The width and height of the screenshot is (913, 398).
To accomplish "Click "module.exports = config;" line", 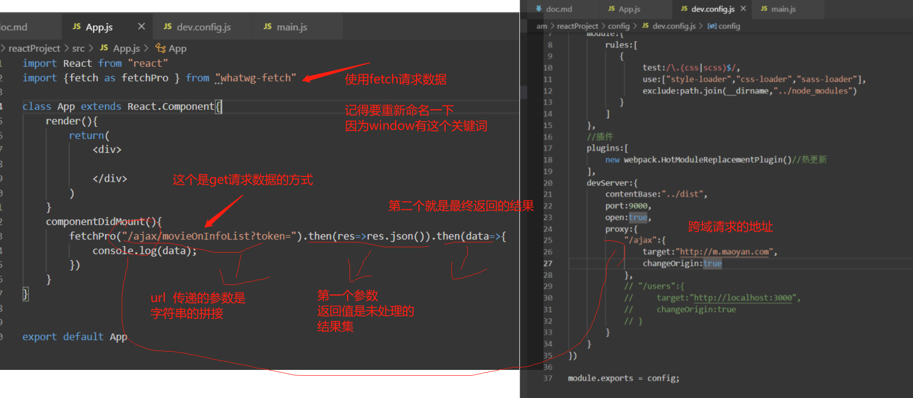I will (624, 379).
